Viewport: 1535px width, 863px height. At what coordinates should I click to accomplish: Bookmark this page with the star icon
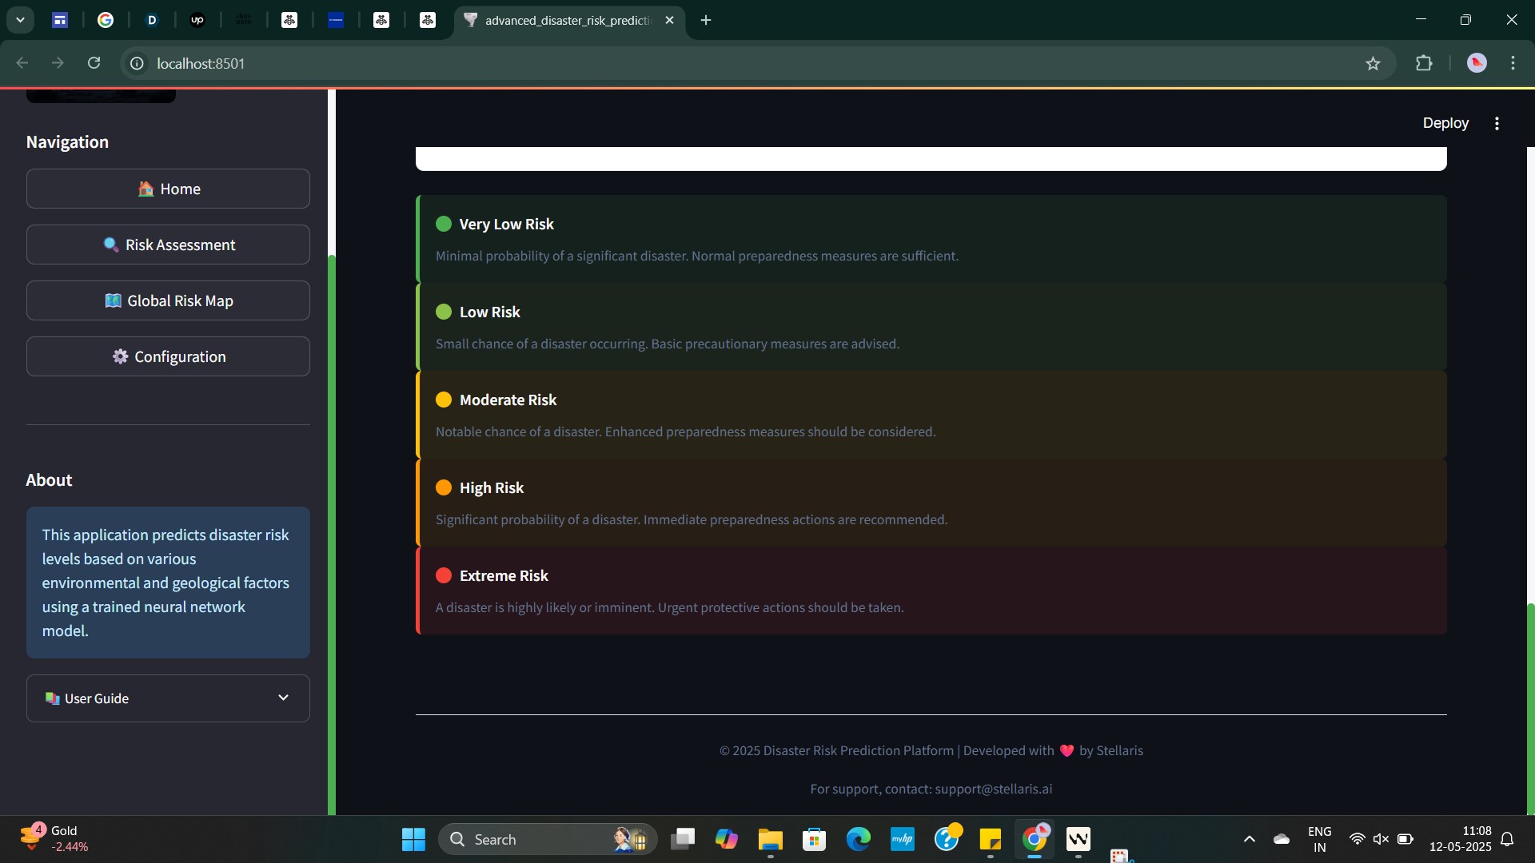point(1373,64)
